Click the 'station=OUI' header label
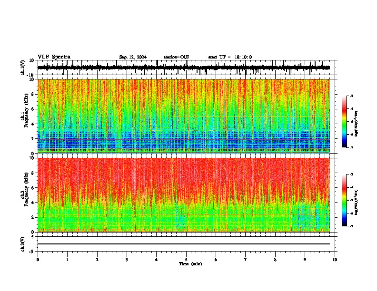 click(x=176, y=57)
